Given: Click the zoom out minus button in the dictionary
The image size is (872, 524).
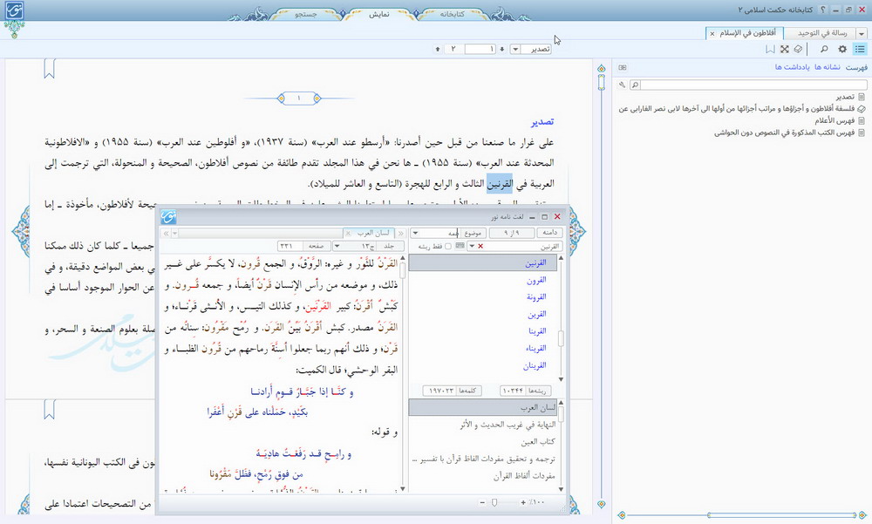Looking at the screenshot, I should click(x=482, y=502).
